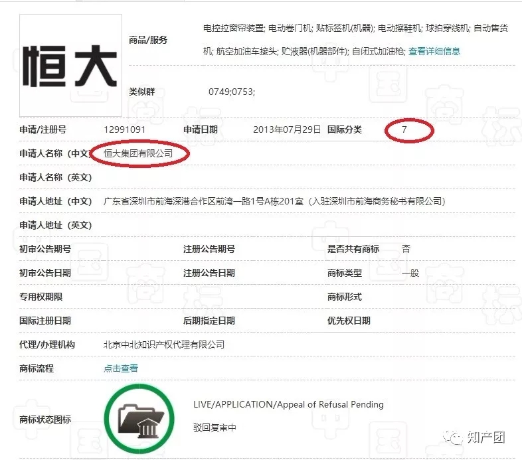522x460 pixels.
Task: Click the 商标状态图标 label
Action: (45, 420)
